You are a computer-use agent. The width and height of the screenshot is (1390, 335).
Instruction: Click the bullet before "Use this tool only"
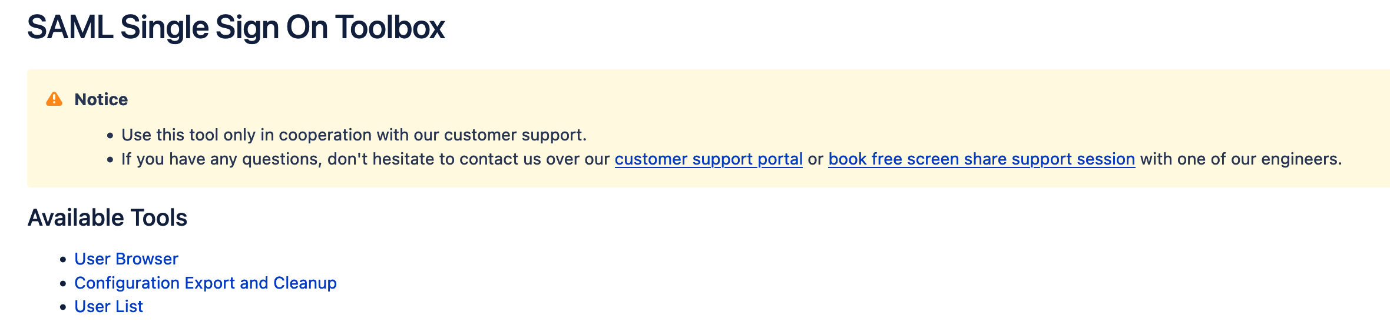(110, 136)
